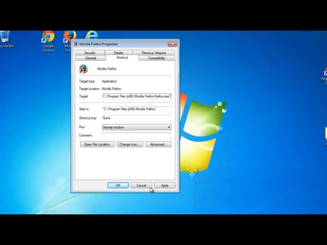Click the shortcut name field showing Mozilla Firefox

pos(107,69)
